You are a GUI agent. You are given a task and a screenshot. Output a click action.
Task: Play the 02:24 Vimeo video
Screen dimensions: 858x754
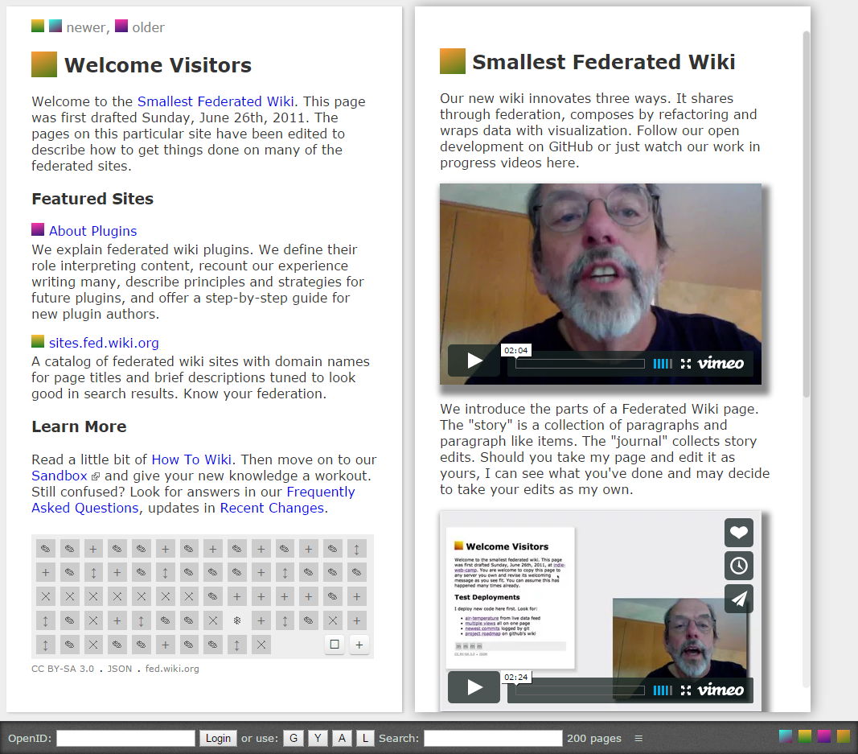(474, 687)
